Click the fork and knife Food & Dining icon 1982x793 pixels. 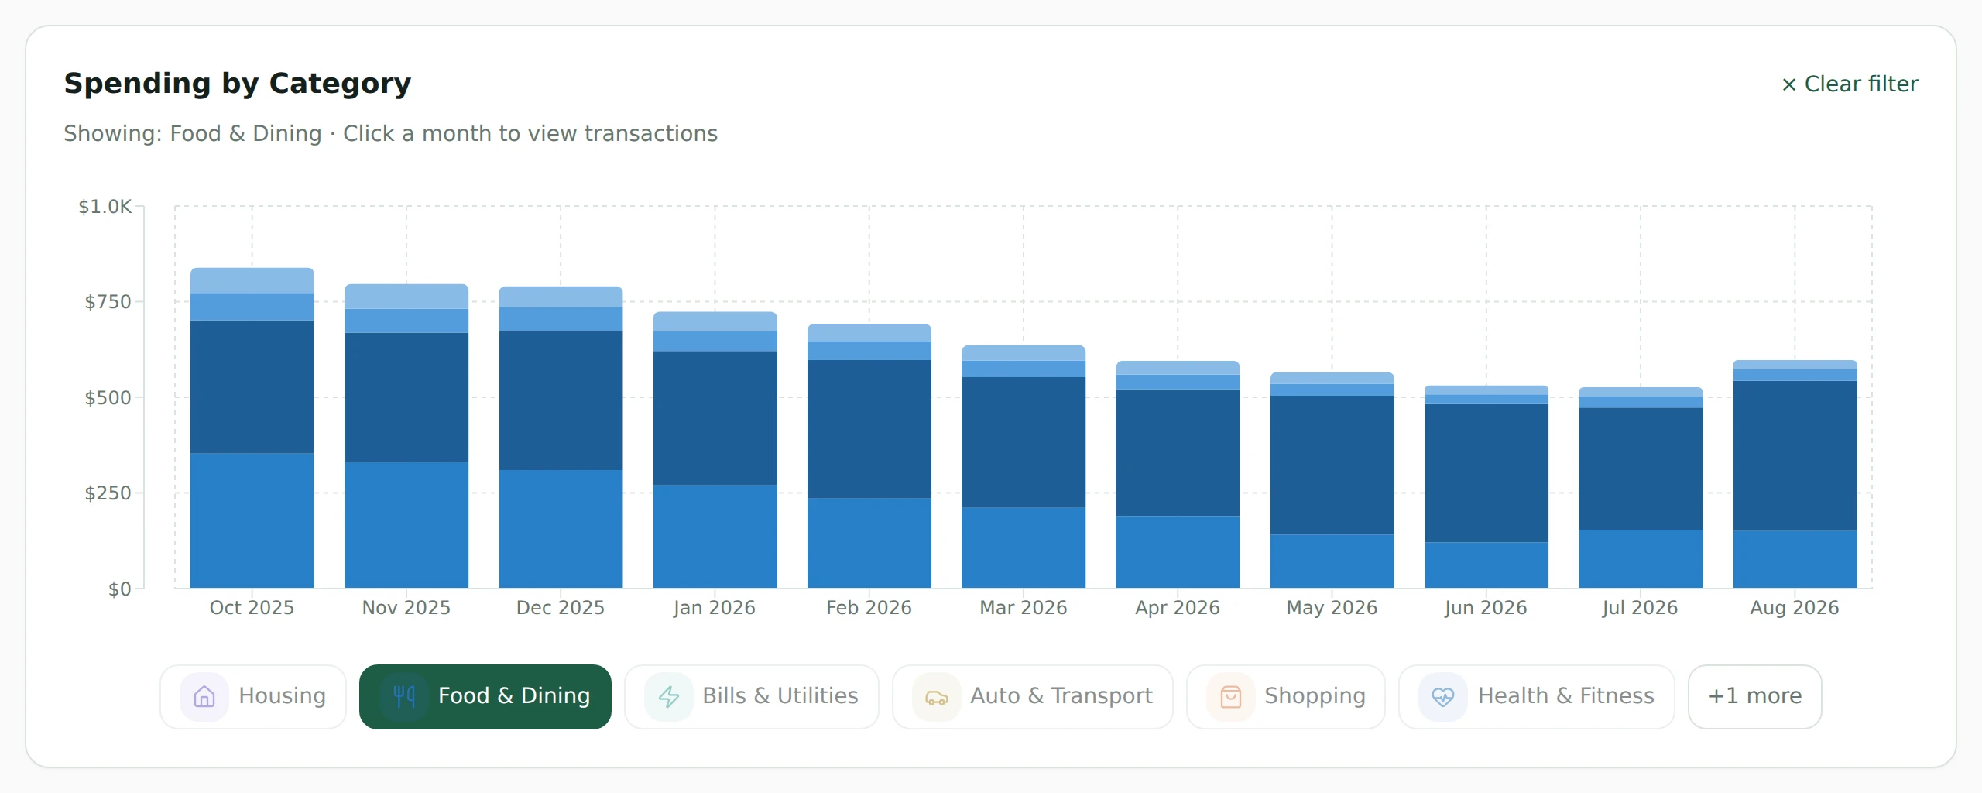(404, 697)
